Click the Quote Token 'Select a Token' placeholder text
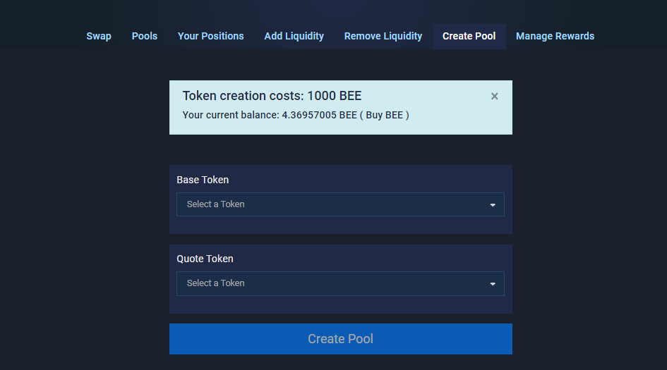The height and width of the screenshot is (370, 667). coord(216,283)
